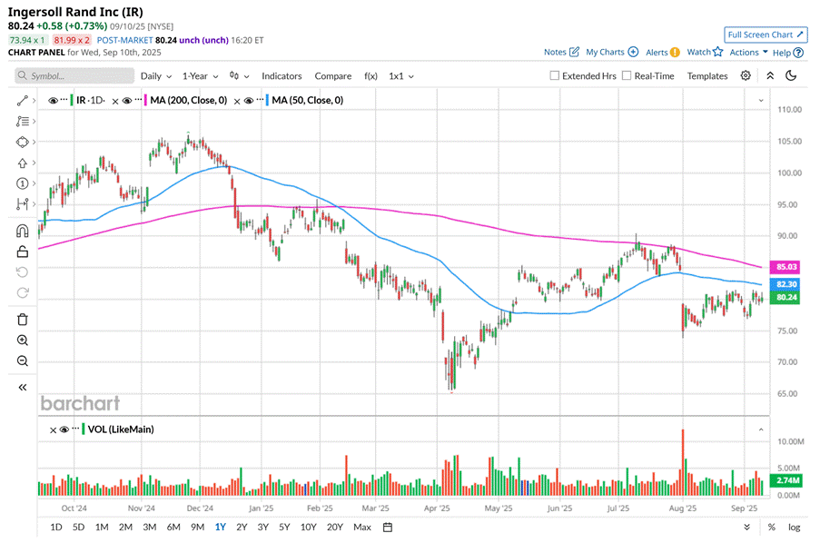Toggle the magnet snap tool
820x543 pixels.
coord(22,231)
